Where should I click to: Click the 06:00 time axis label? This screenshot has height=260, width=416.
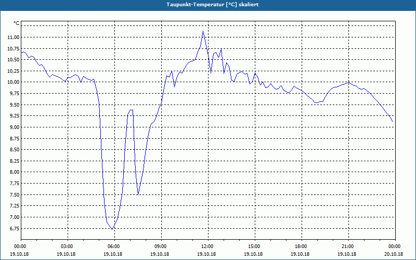pos(114,246)
